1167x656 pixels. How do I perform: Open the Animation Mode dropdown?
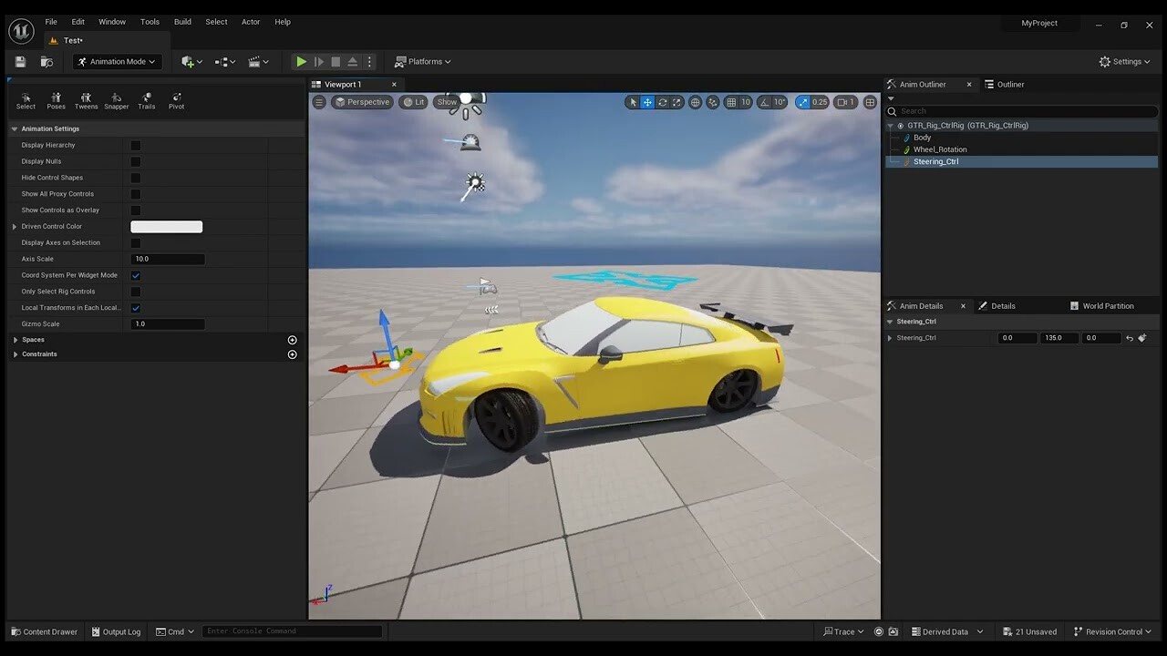[x=117, y=61]
